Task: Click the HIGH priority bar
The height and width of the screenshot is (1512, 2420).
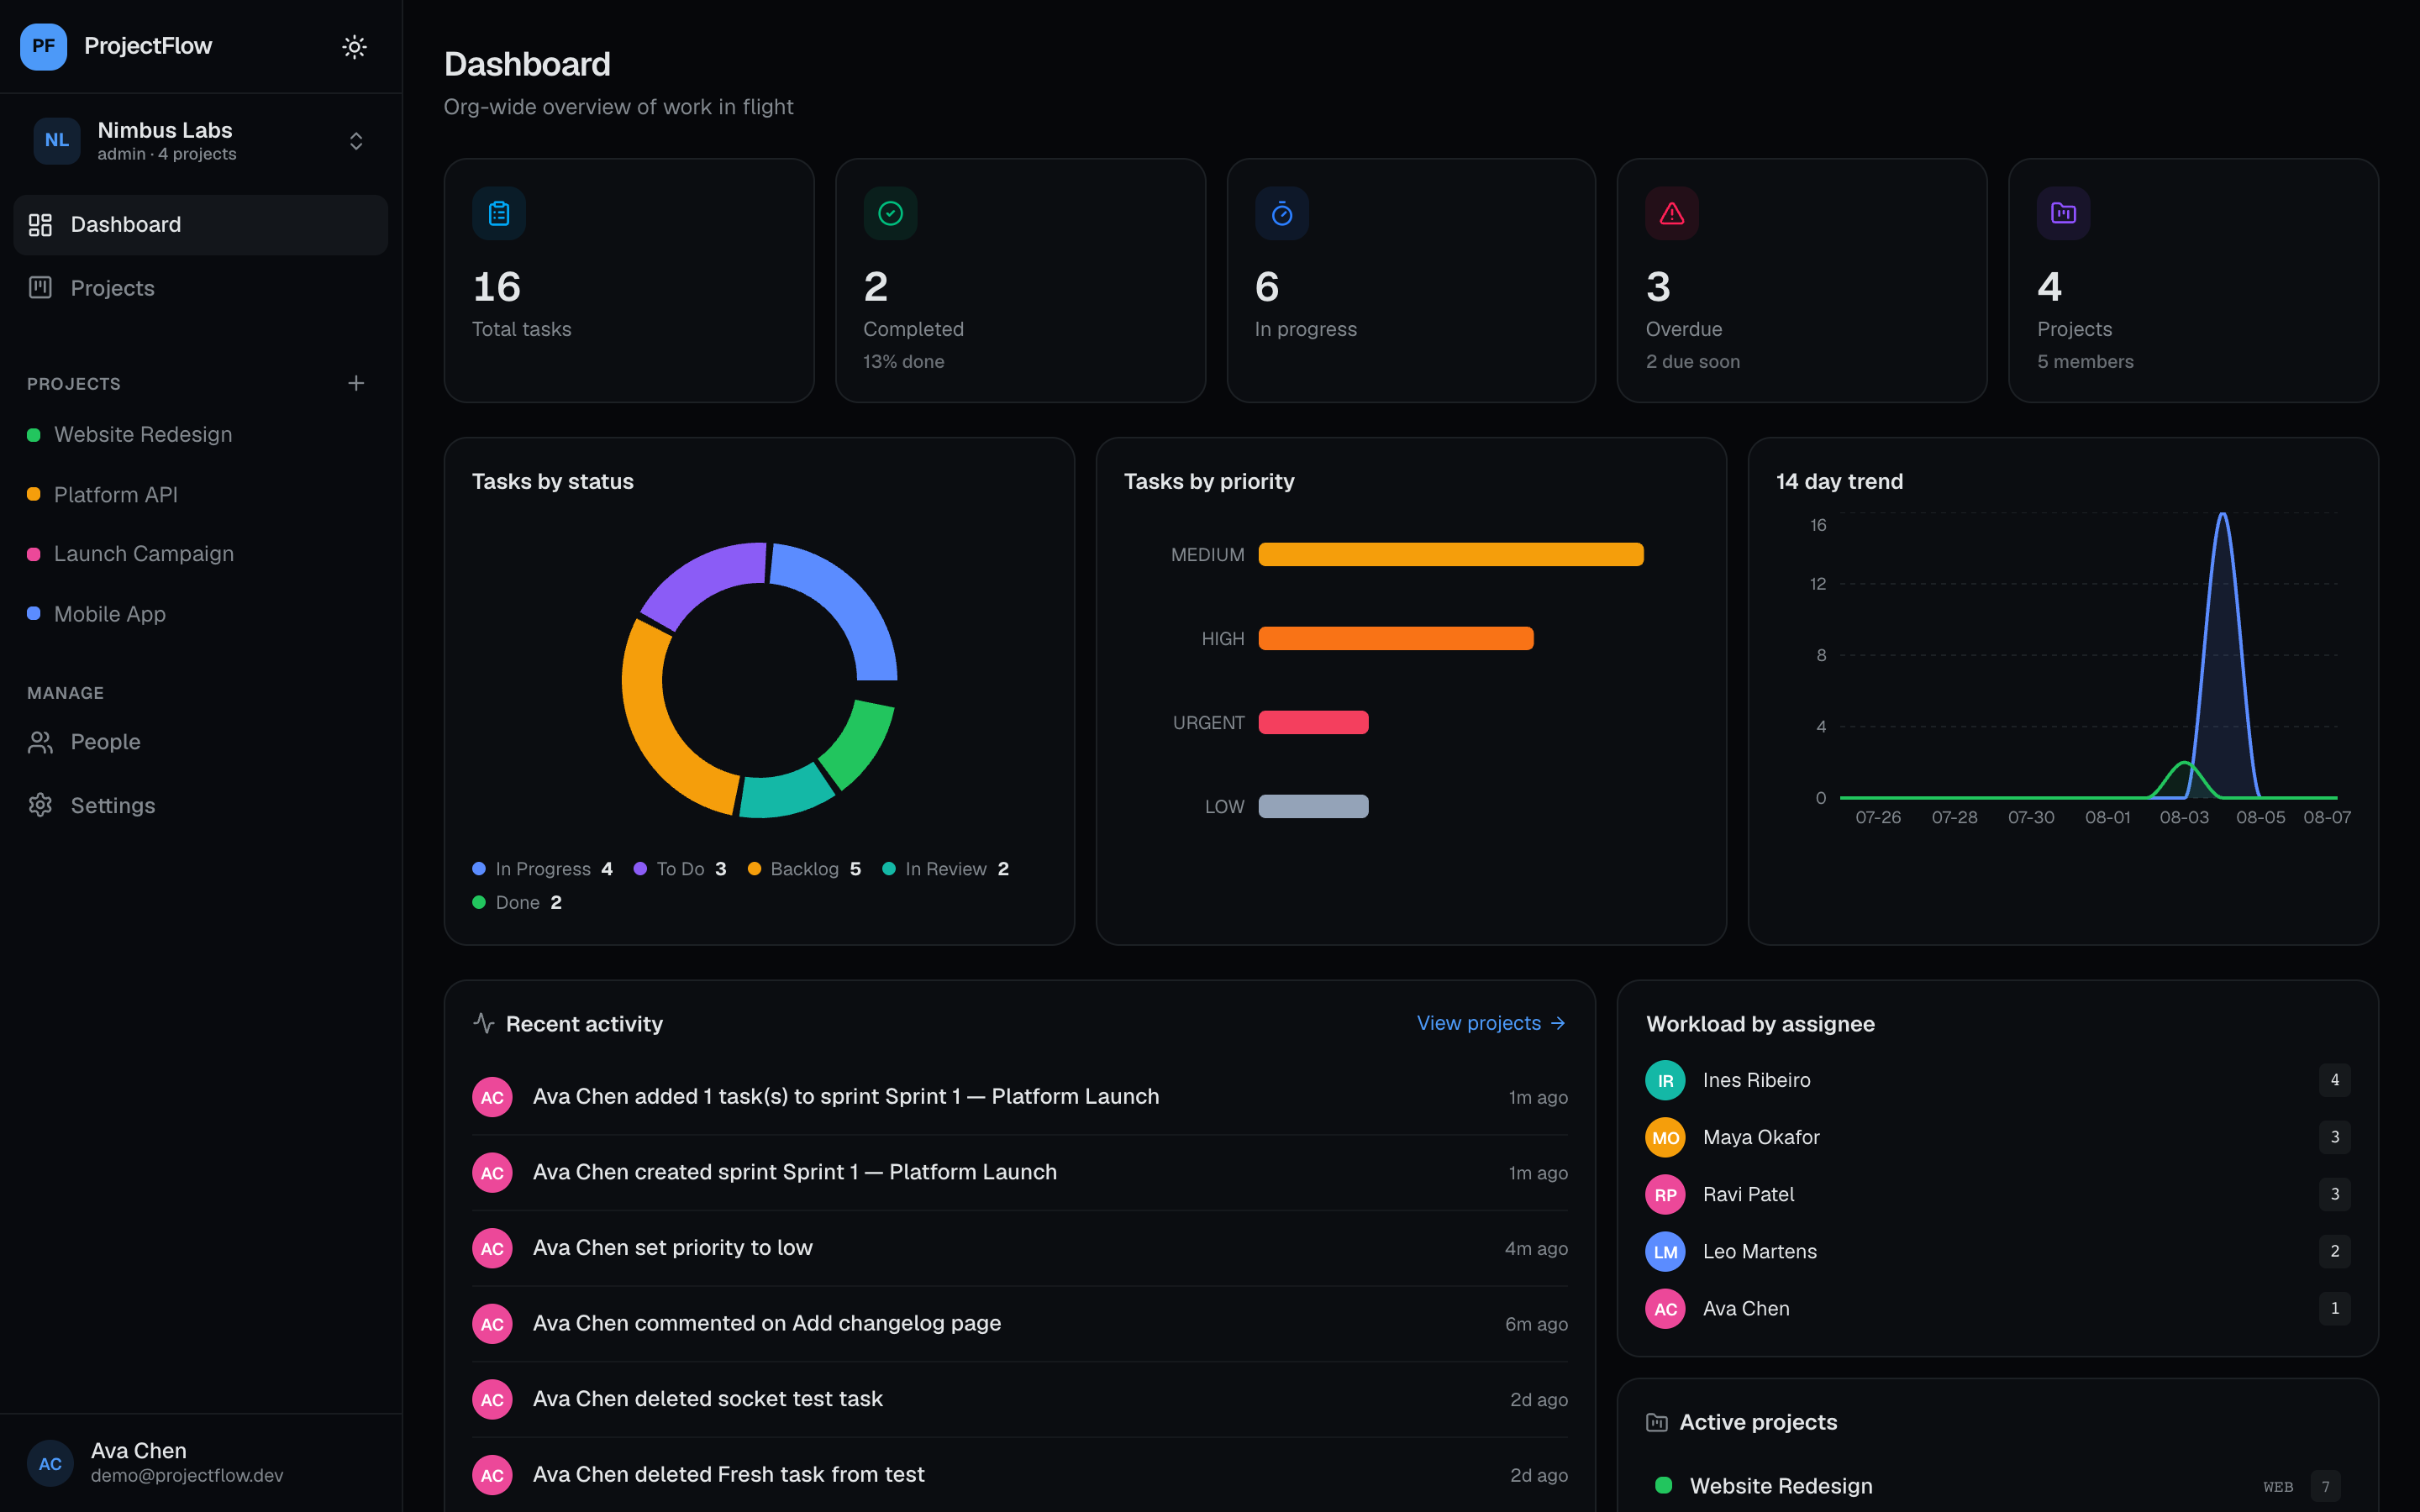Action: [x=1396, y=638]
